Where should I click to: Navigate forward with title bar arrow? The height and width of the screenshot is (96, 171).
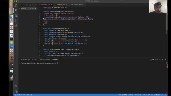coord(62,1)
